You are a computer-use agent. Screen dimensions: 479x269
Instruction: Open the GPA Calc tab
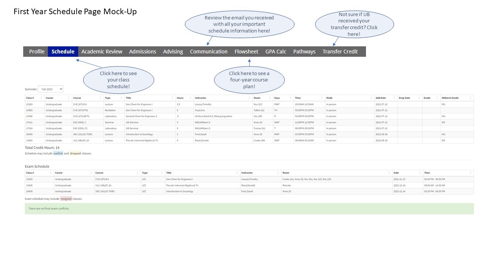(276, 52)
